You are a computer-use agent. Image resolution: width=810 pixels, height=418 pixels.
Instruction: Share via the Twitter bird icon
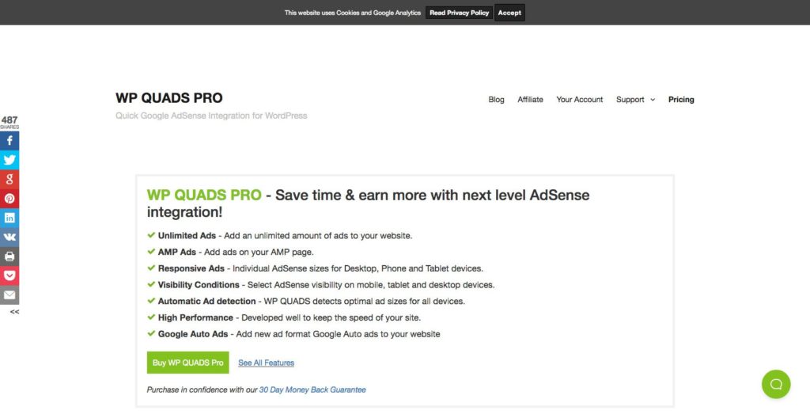[x=9, y=160]
